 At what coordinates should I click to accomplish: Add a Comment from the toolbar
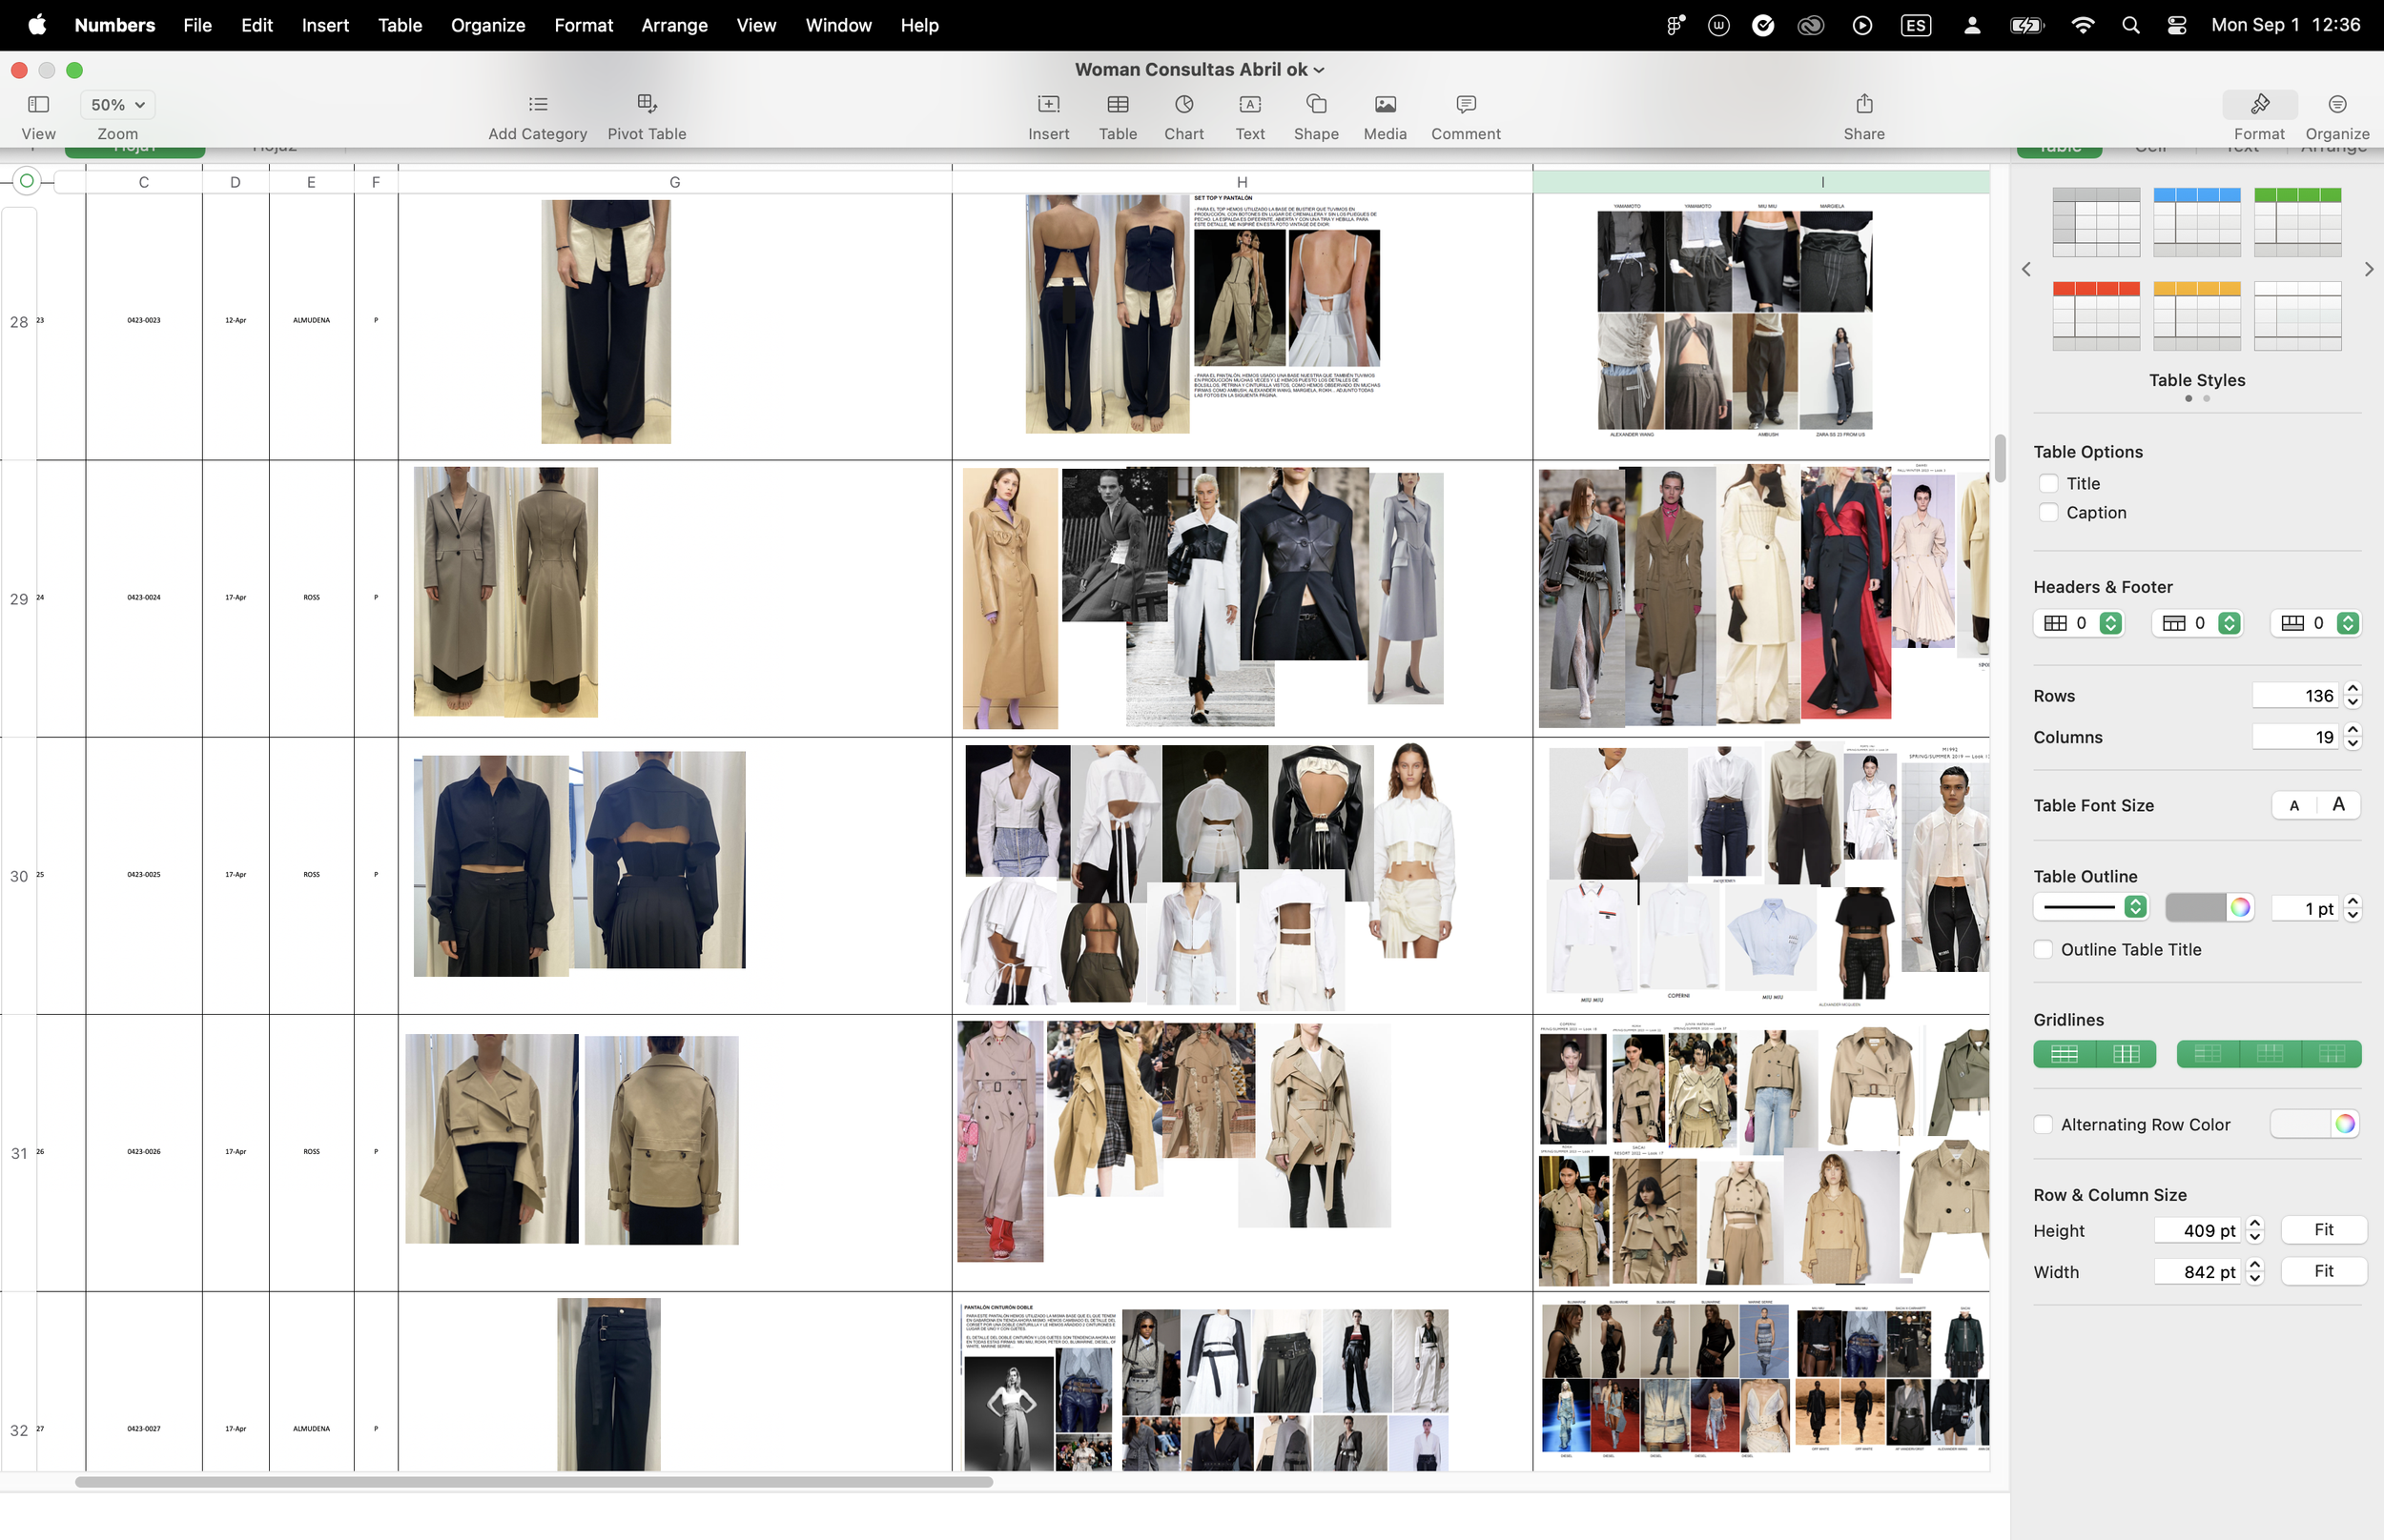[x=1465, y=104]
